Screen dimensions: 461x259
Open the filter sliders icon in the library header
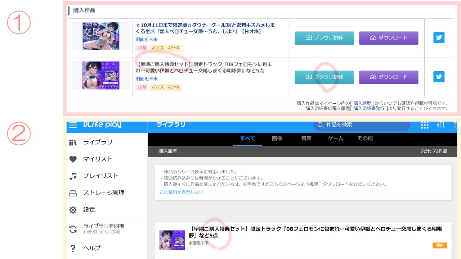click(440, 125)
